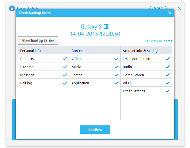
Task: Toggle the Music checkmark
Action: tap(116, 67)
